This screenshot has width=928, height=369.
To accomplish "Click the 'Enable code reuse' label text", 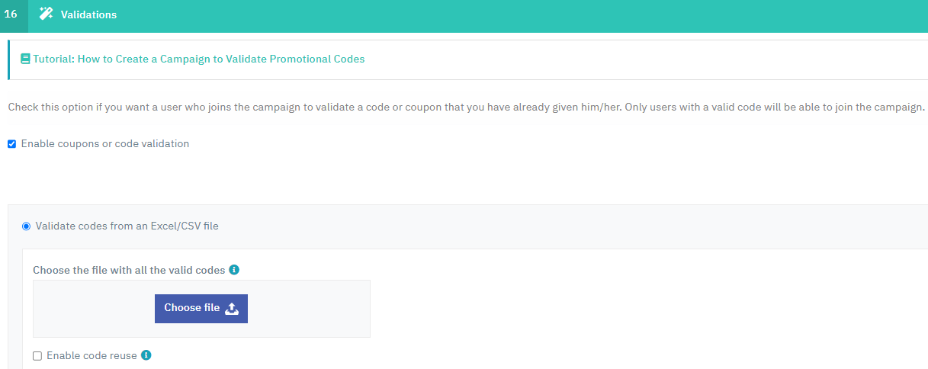I will click(x=92, y=355).
